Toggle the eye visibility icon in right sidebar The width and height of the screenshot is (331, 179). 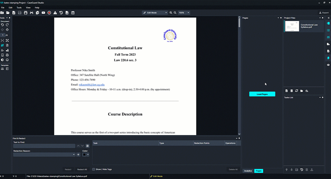(328, 65)
